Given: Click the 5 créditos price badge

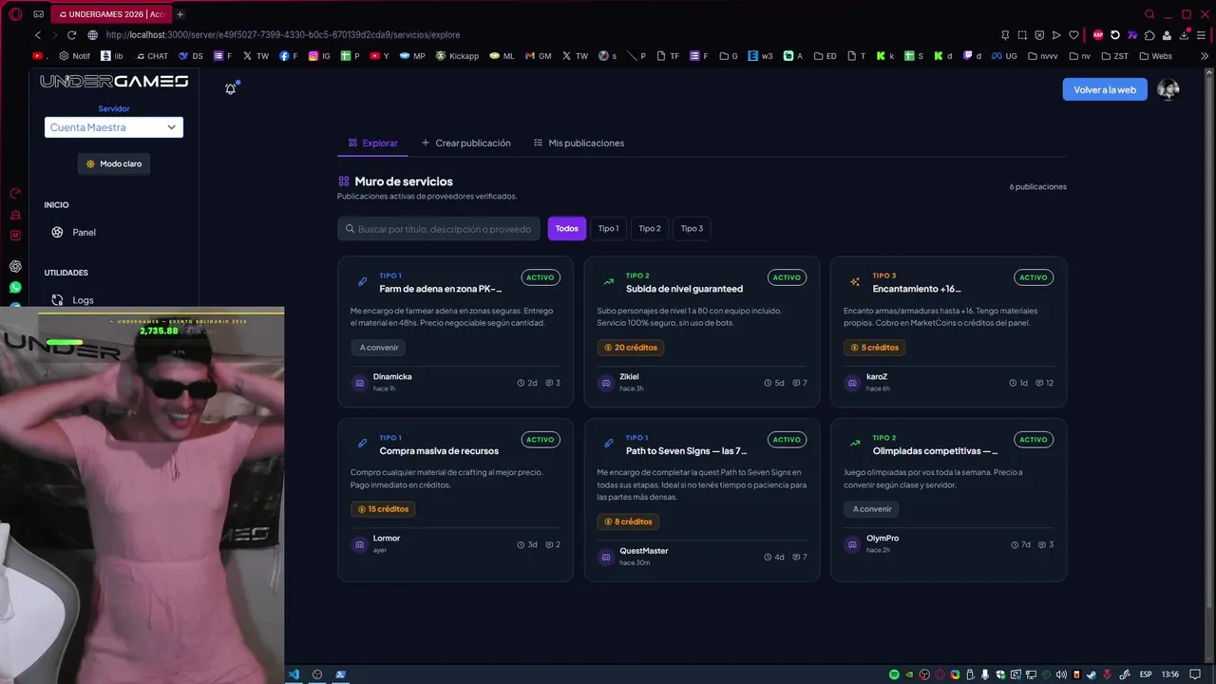Looking at the screenshot, I should 875,348.
